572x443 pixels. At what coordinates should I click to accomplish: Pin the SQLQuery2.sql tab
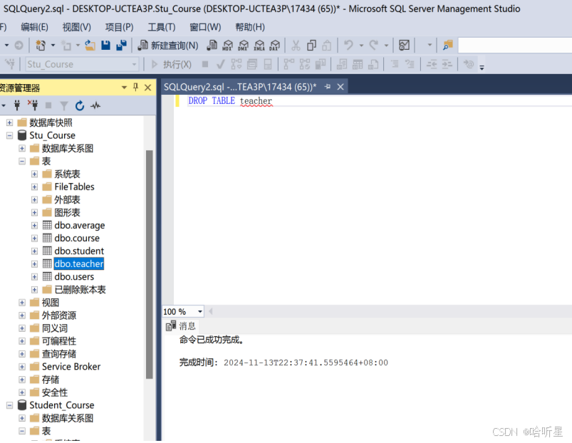[327, 87]
